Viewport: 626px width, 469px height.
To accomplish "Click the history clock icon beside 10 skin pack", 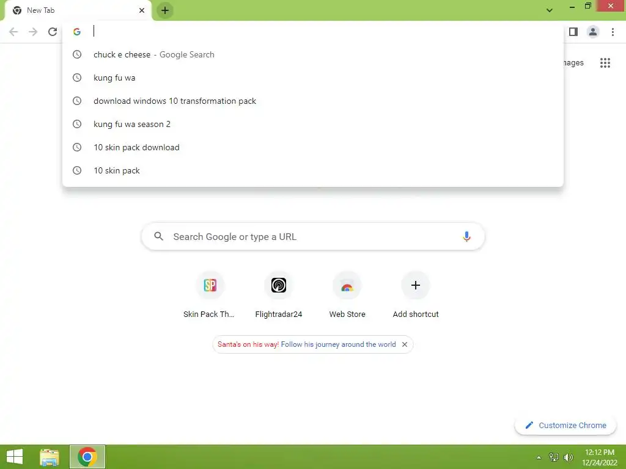I will click(x=77, y=170).
